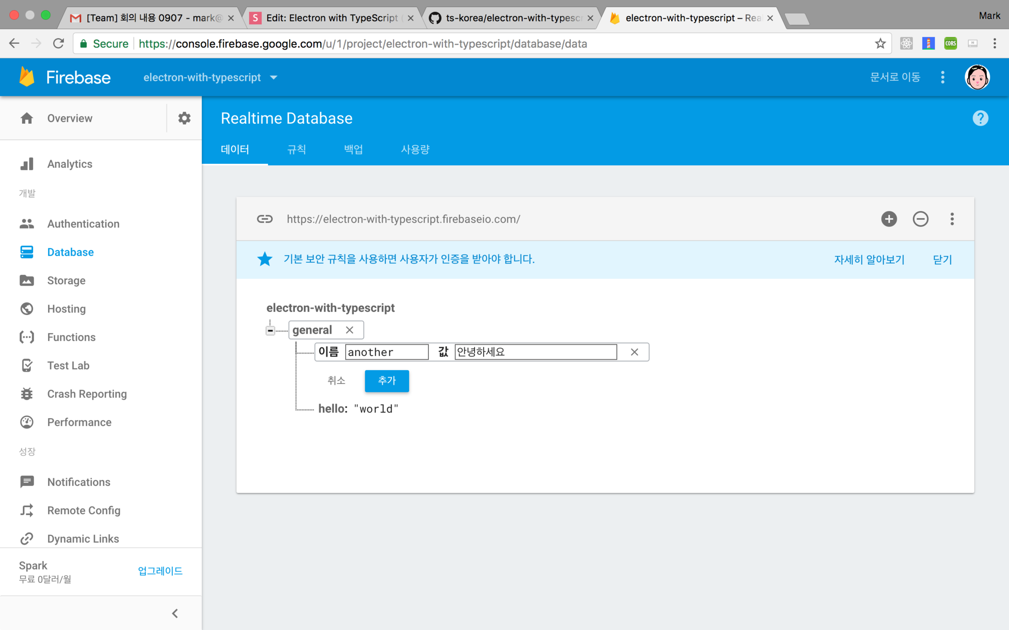1009x630 pixels.
Task: Click the help question mark icon
Action: point(980,118)
